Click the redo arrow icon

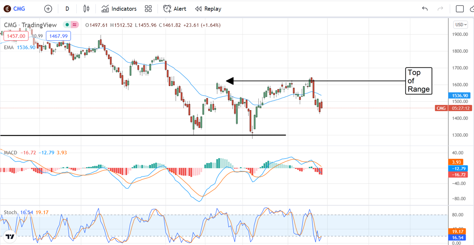(440, 9)
